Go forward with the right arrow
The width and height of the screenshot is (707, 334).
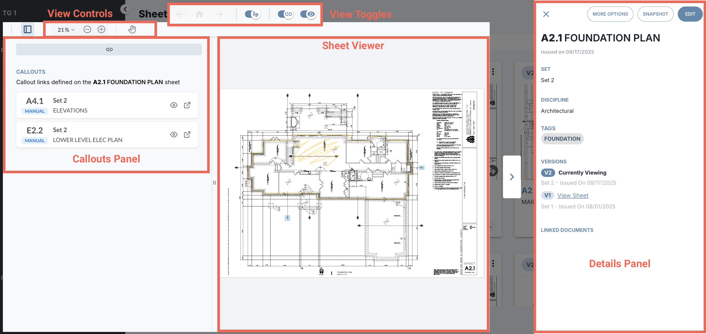219,14
